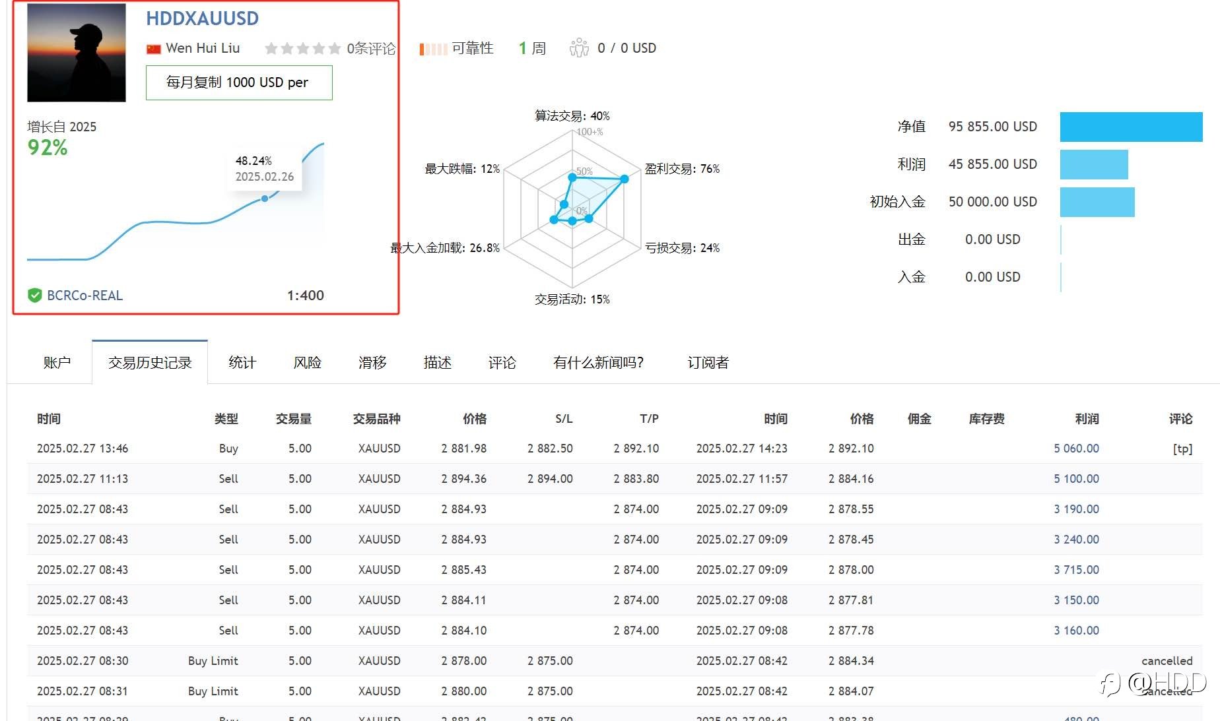Click the 净值 equity bar
The width and height of the screenshot is (1220, 721).
(x=1131, y=127)
